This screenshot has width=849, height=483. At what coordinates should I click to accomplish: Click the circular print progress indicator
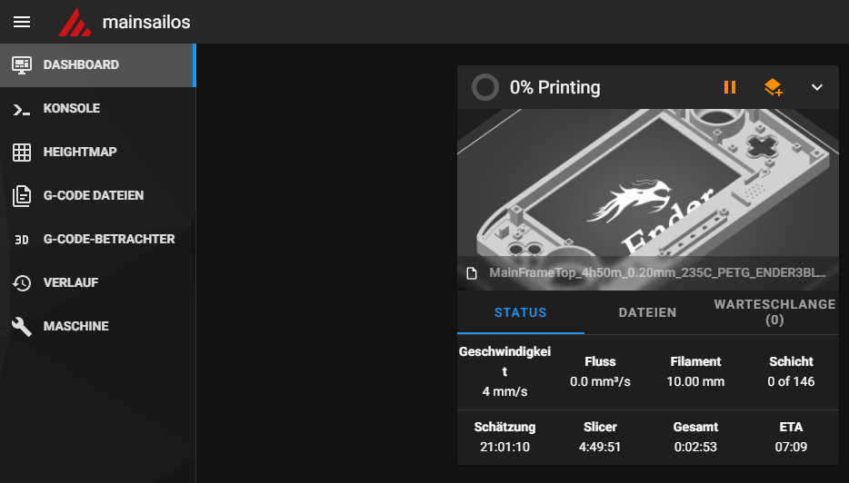click(485, 87)
